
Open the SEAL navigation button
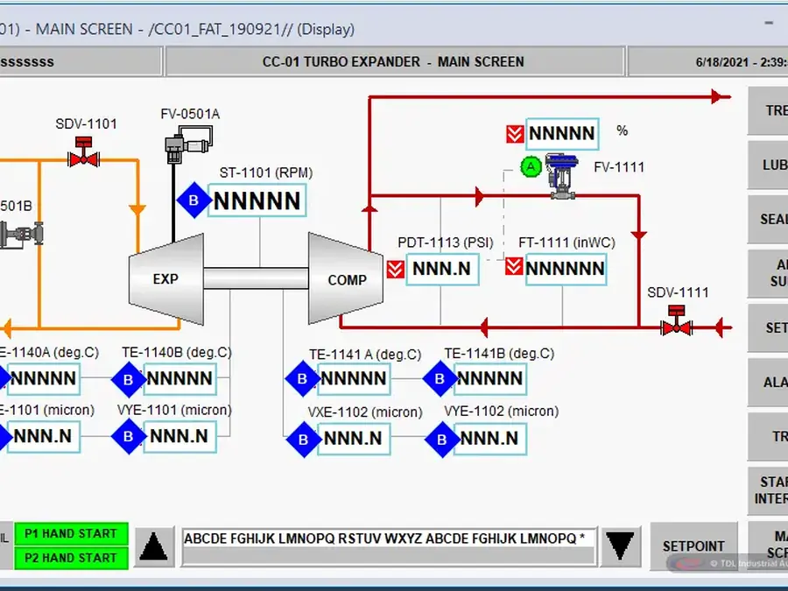pyautogui.click(x=768, y=219)
